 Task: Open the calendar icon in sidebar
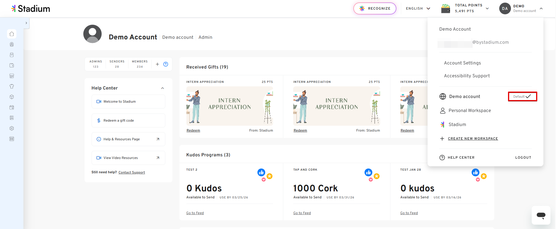[x=12, y=107]
